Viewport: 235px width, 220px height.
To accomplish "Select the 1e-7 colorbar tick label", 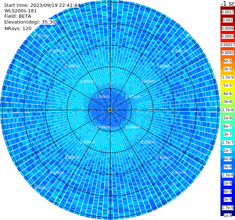I will (x=228, y=150).
